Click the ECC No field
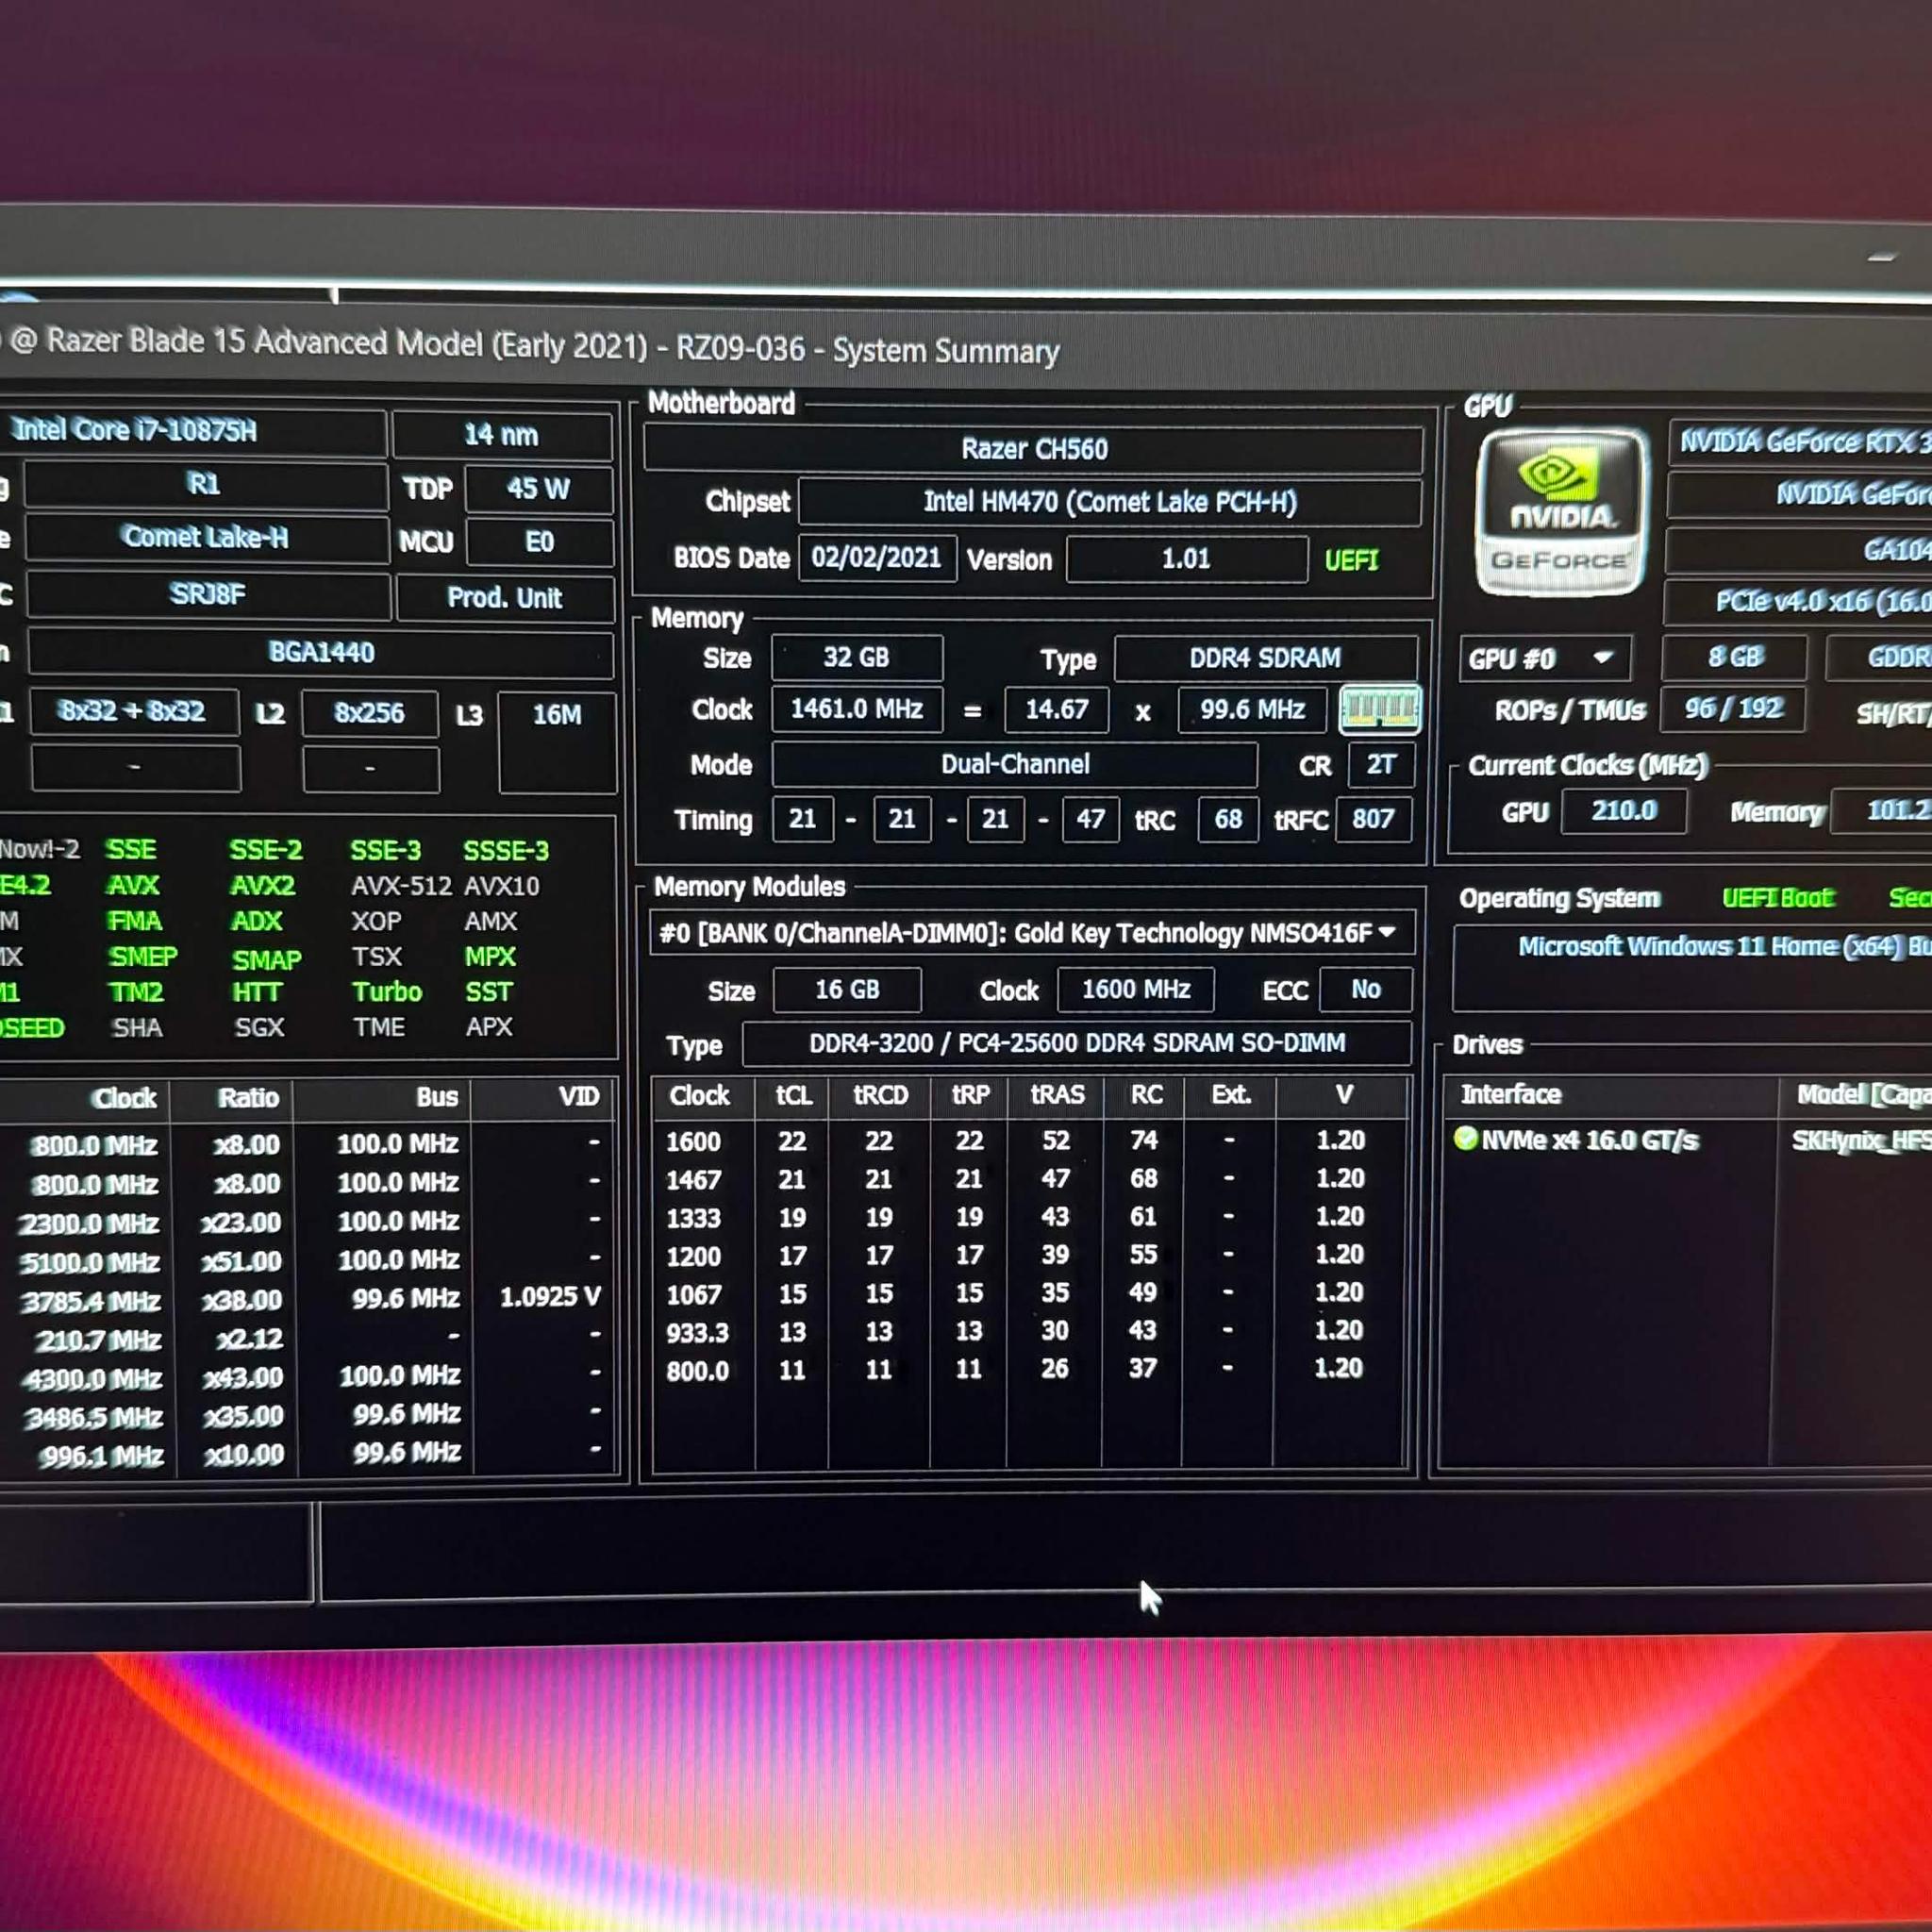Screen dimensions: 1932x1932 coord(1366,990)
